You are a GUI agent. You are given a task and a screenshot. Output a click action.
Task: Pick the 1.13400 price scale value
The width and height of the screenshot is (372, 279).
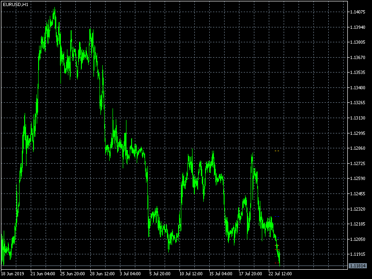pyautogui.click(x=358, y=88)
